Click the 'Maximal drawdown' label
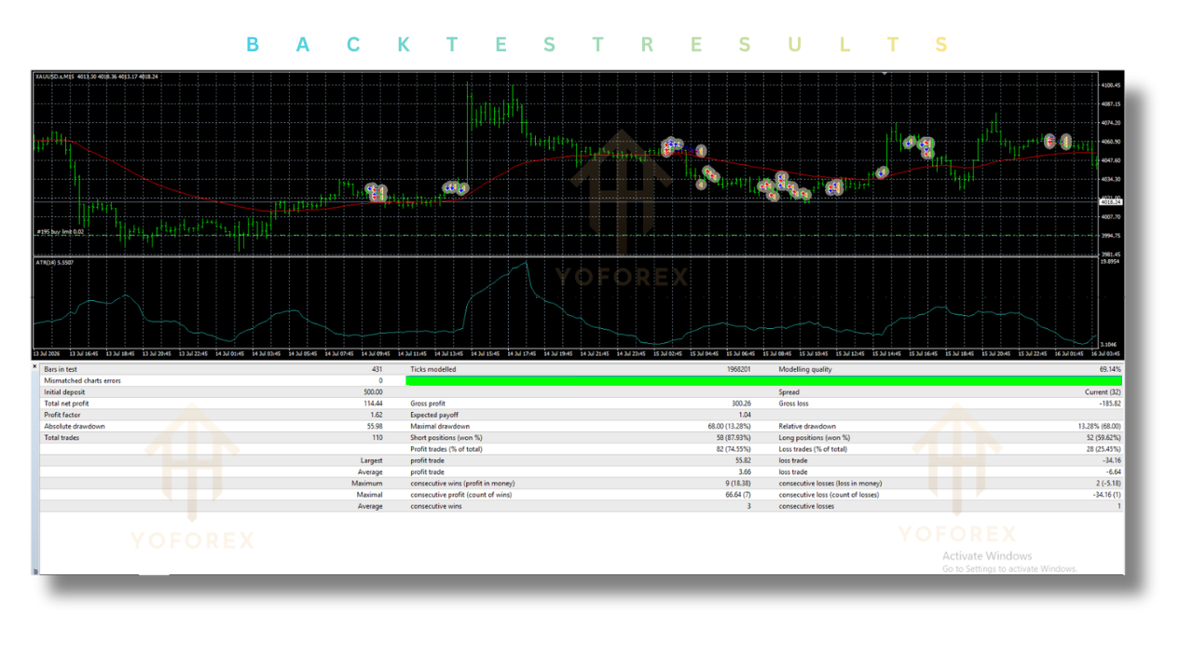The width and height of the screenshot is (1193, 671). tap(440, 426)
